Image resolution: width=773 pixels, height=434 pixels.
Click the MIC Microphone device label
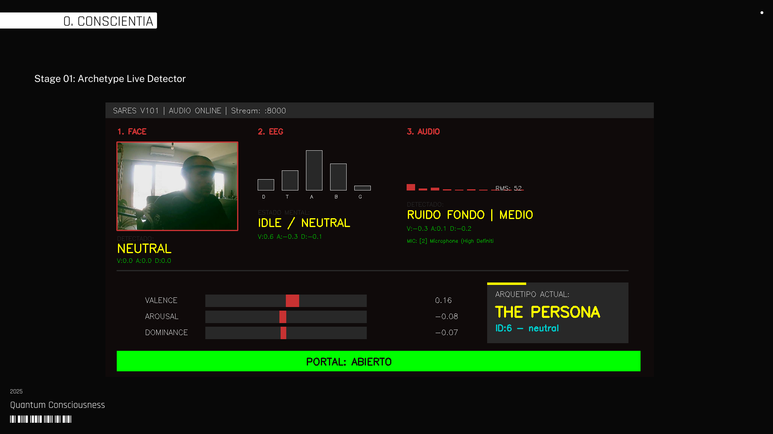tap(450, 241)
